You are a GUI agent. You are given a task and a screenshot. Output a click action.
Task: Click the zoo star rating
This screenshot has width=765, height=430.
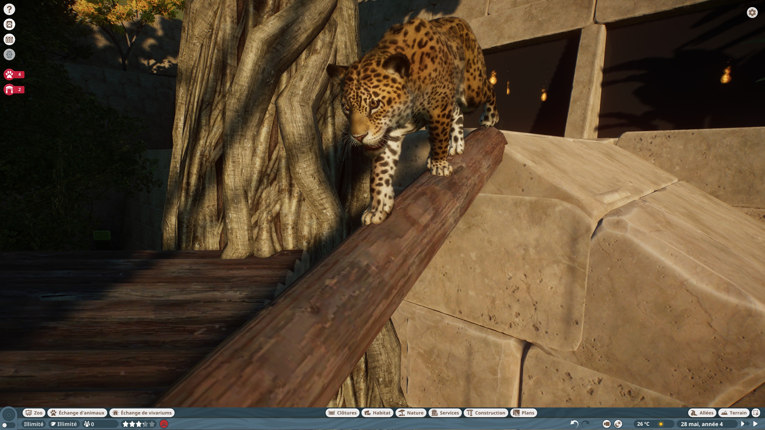[139, 424]
